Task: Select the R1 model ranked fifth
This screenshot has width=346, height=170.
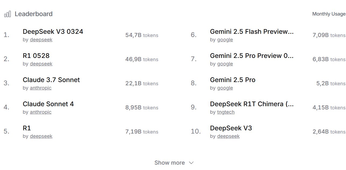Action: tap(27, 128)
